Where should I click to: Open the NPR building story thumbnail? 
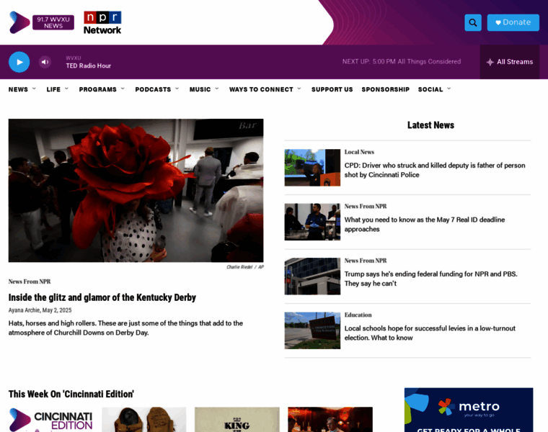[312, 276]
